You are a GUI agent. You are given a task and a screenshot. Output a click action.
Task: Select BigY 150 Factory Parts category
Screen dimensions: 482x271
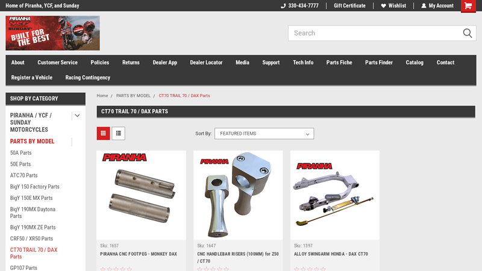(35, 187)
